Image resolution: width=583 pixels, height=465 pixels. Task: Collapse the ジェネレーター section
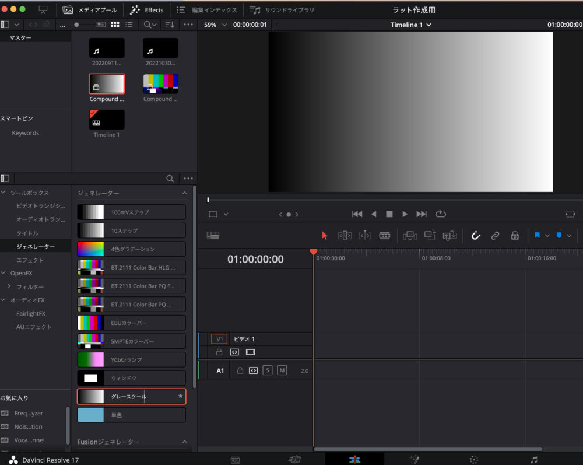pyautogui.click(x=184, y=193)
